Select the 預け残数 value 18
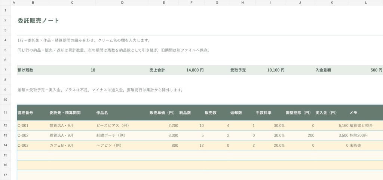Screen dimensions: 383x180 tap(72, 70)
